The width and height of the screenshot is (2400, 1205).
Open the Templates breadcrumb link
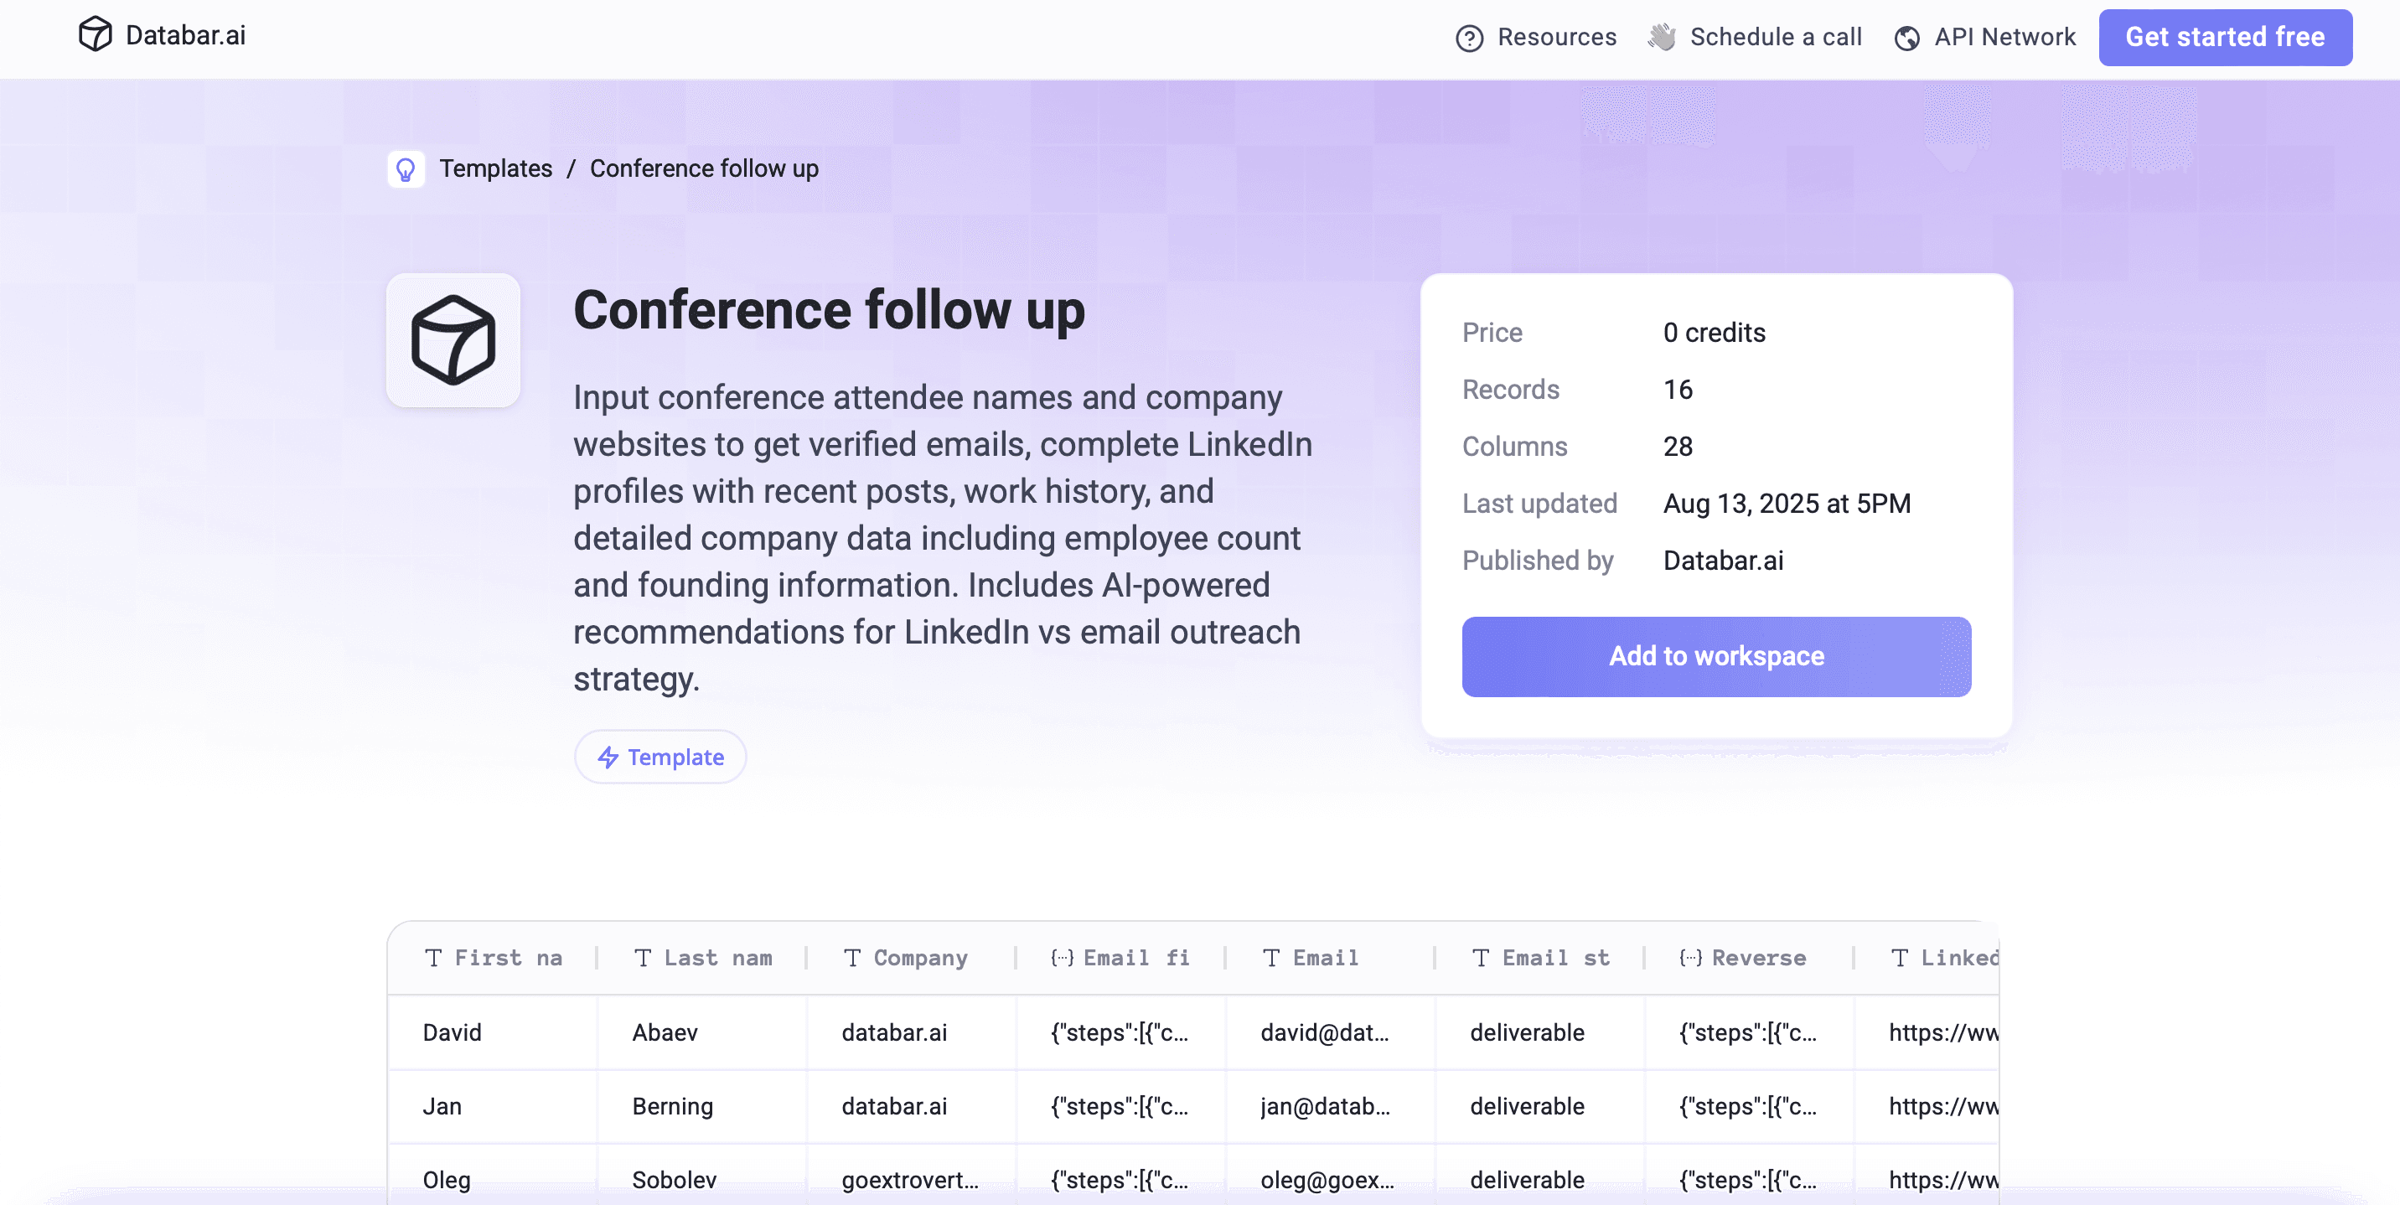pyautogui.click(x=497, y=168)
